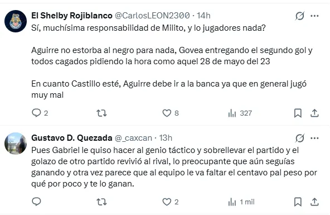Reply to El Shelby Rojiblanco's tweet
330x215 pixels.
pos(40,113)
